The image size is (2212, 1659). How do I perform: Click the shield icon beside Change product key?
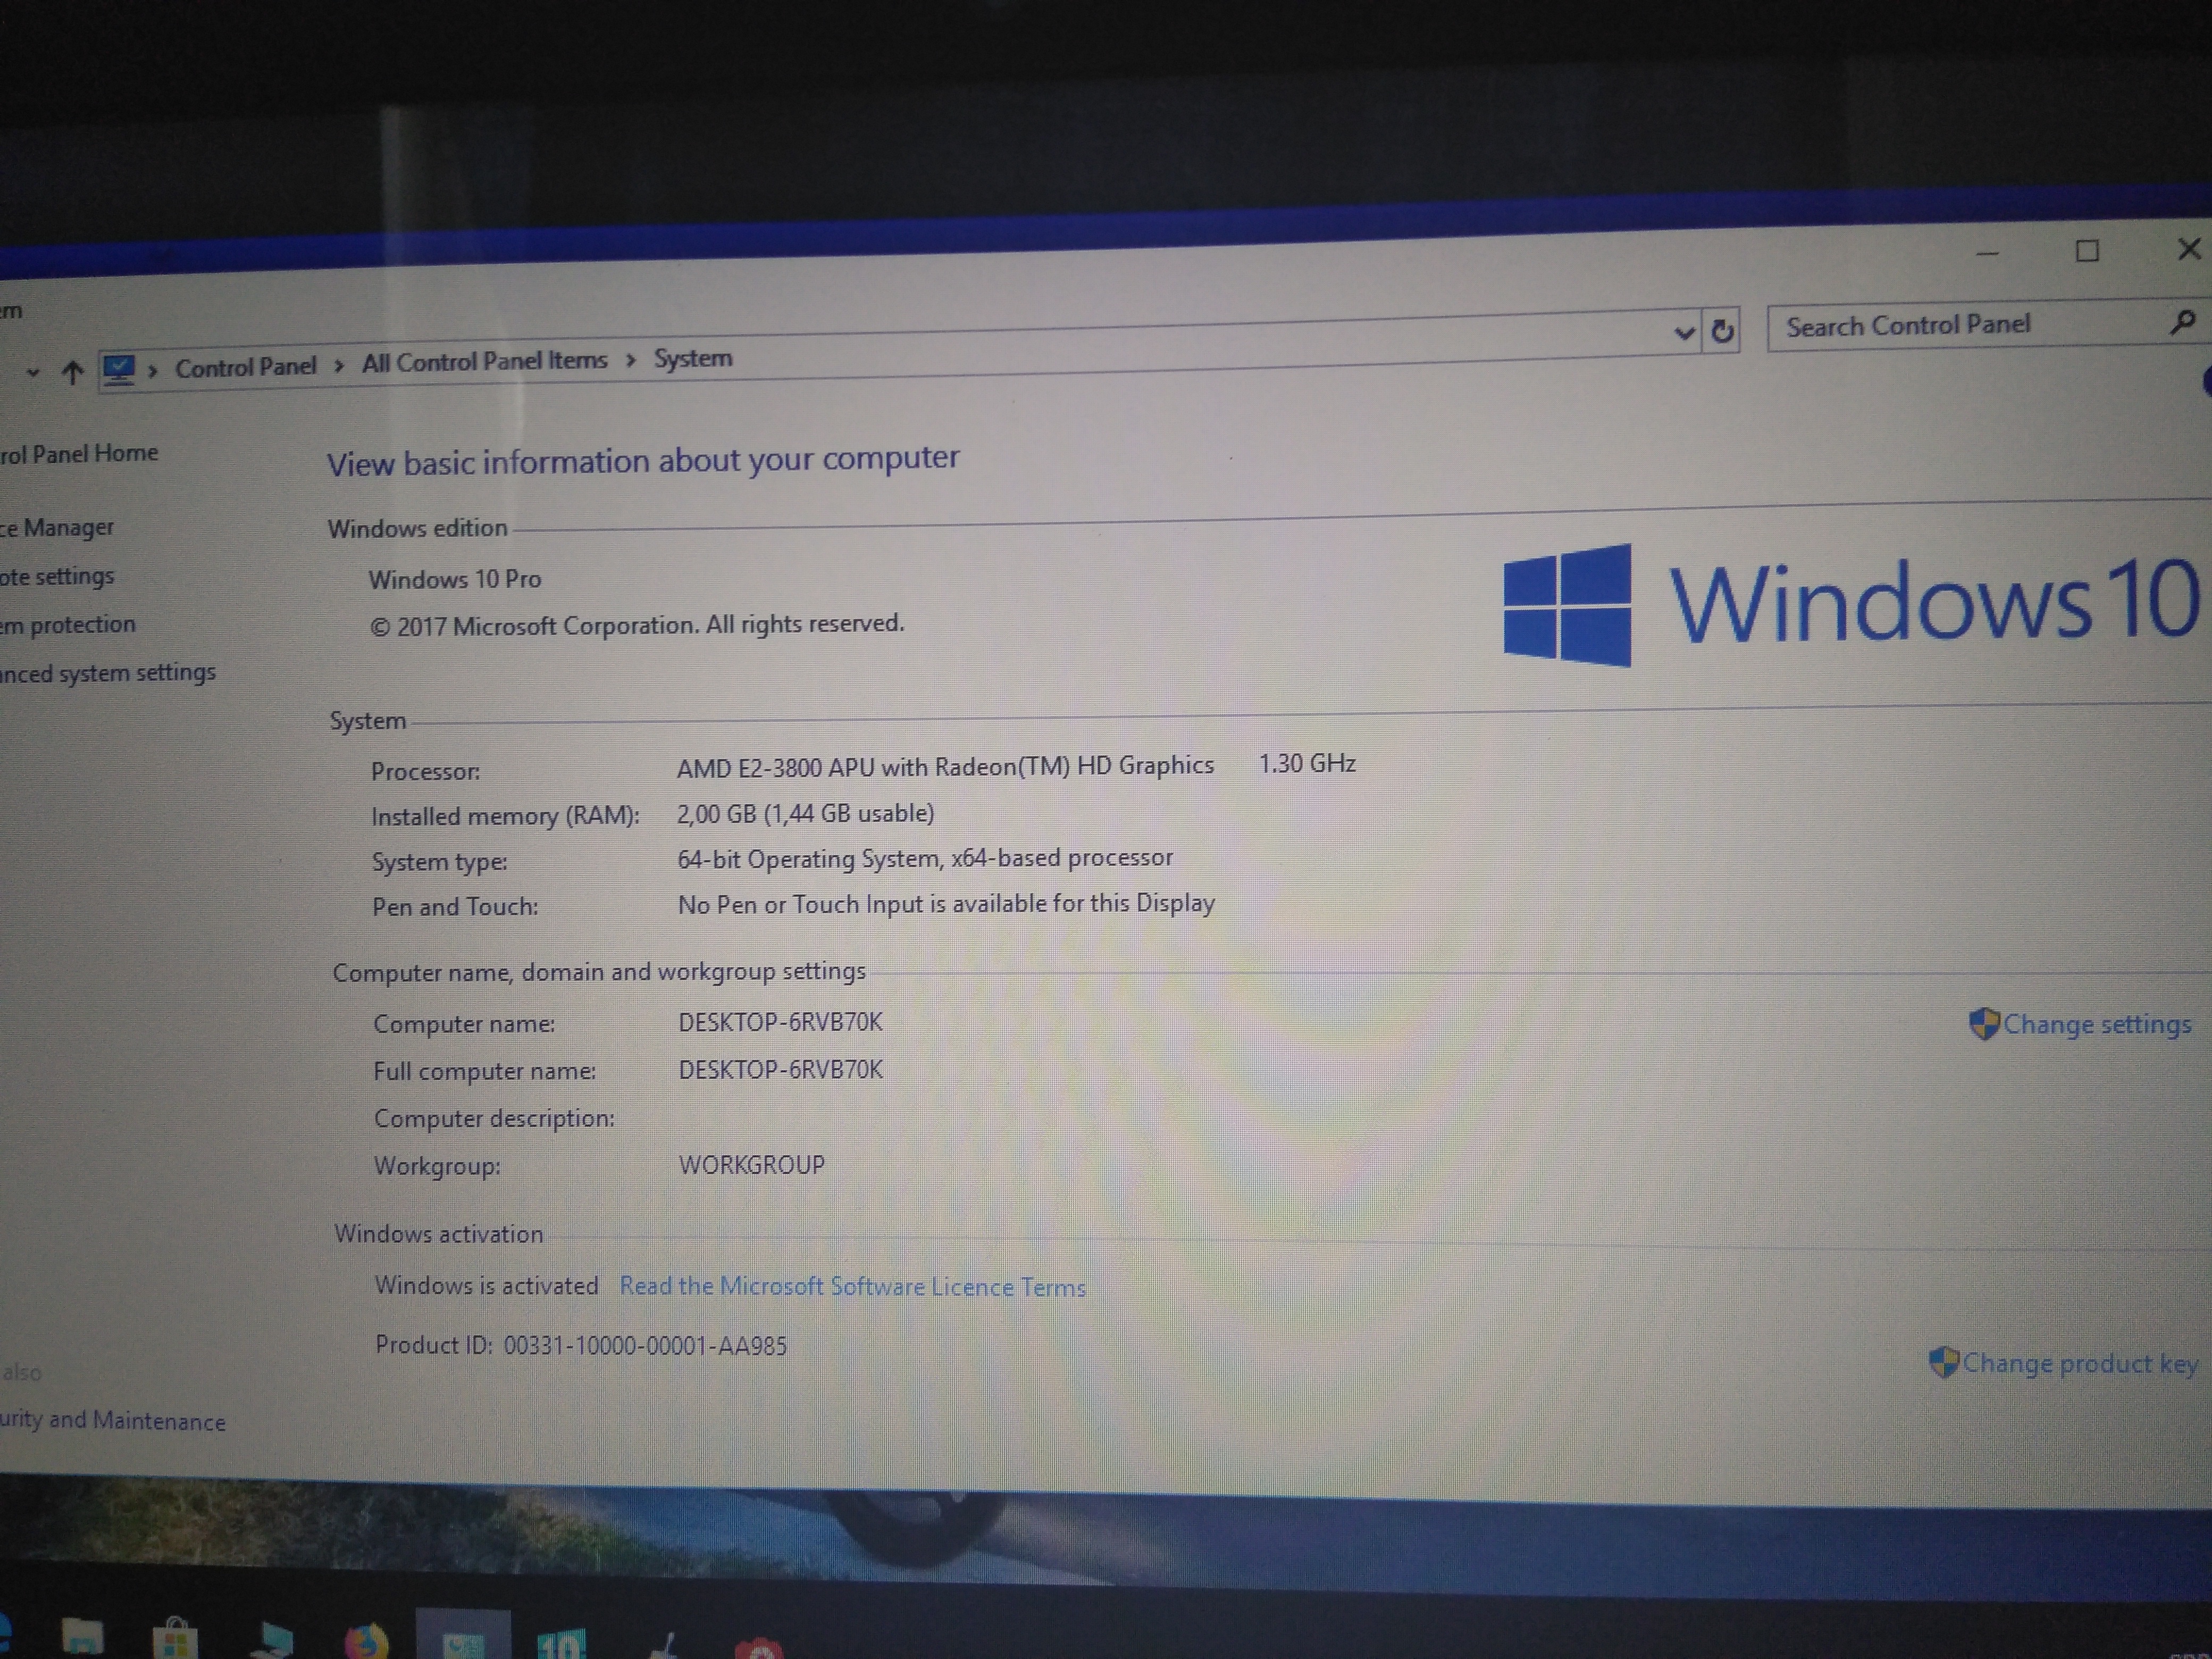[x=1943, y=1362]
